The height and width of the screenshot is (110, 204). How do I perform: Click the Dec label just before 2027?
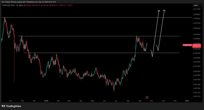pos(175,101)
